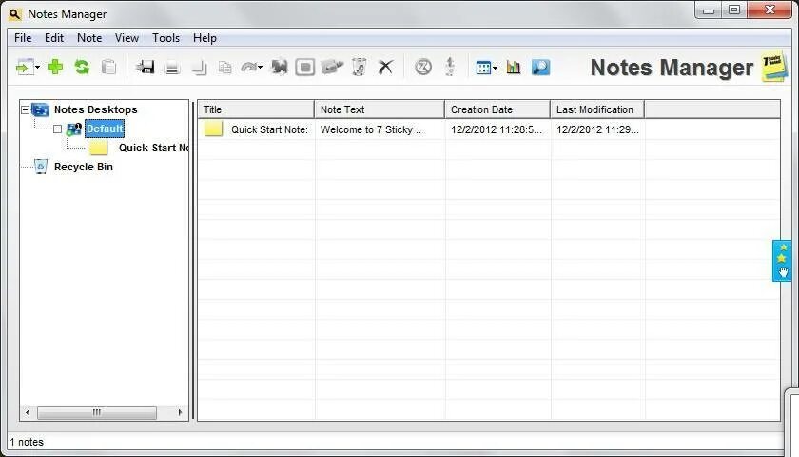Image resolution: width=799 pixels, height=457 pixels.
Task: Click the rounded square frame icon
Action: (304, 67)
